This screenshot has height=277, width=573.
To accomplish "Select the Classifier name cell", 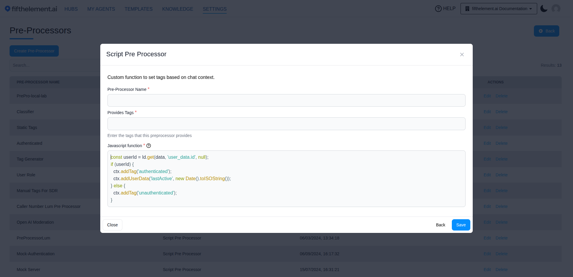I will click(x=25, y=112).
